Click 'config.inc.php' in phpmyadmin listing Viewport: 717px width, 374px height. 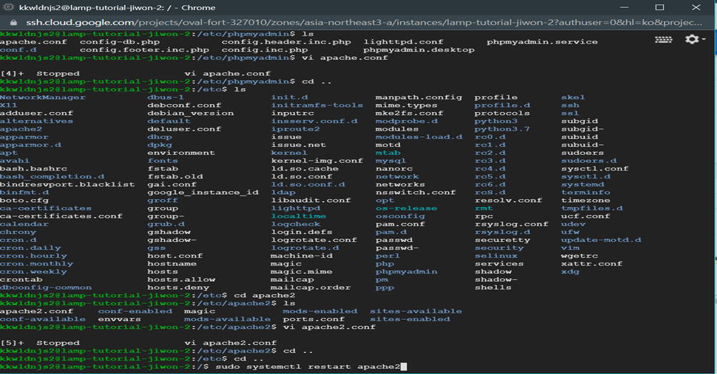265,50
